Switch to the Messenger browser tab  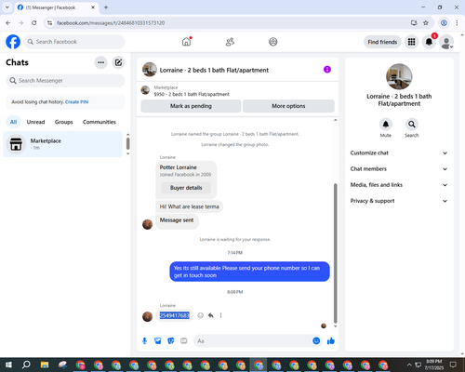coord(56,7)
